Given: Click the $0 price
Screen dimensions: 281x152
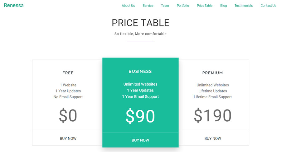Looking at the screenshot, I should (x=68, y=116).
